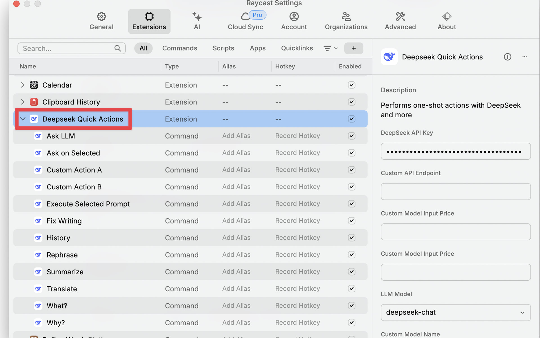
Task: Sort by the Hotkey column header
Action: click(x=285, y=66)
